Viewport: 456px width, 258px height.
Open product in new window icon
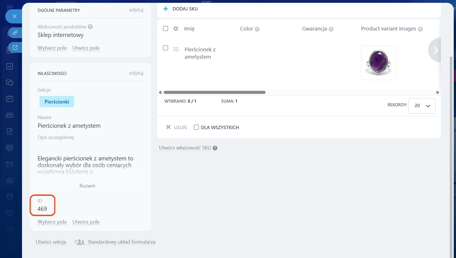point(15,47)
